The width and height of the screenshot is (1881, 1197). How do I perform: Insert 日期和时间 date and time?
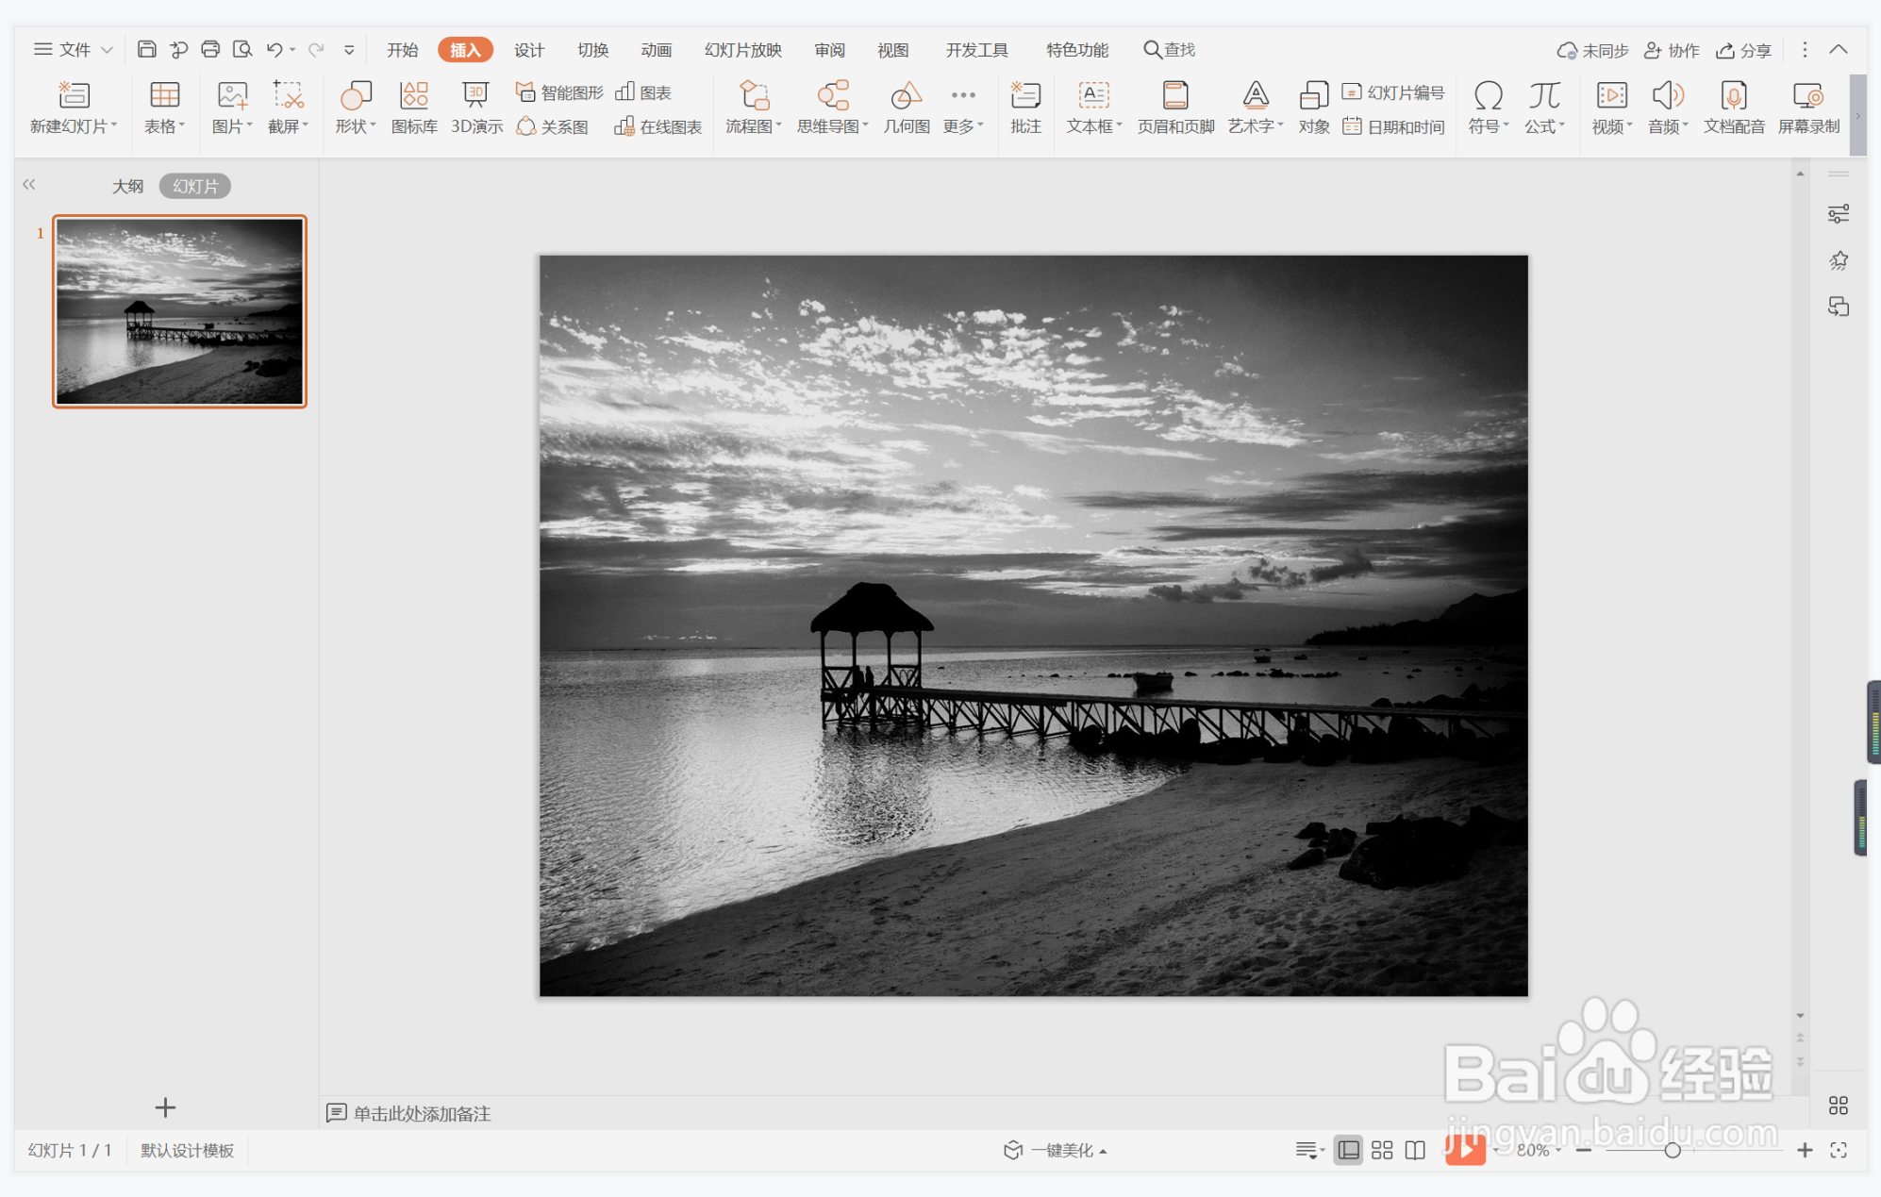pyautogui.click(x=1393, y=126)
